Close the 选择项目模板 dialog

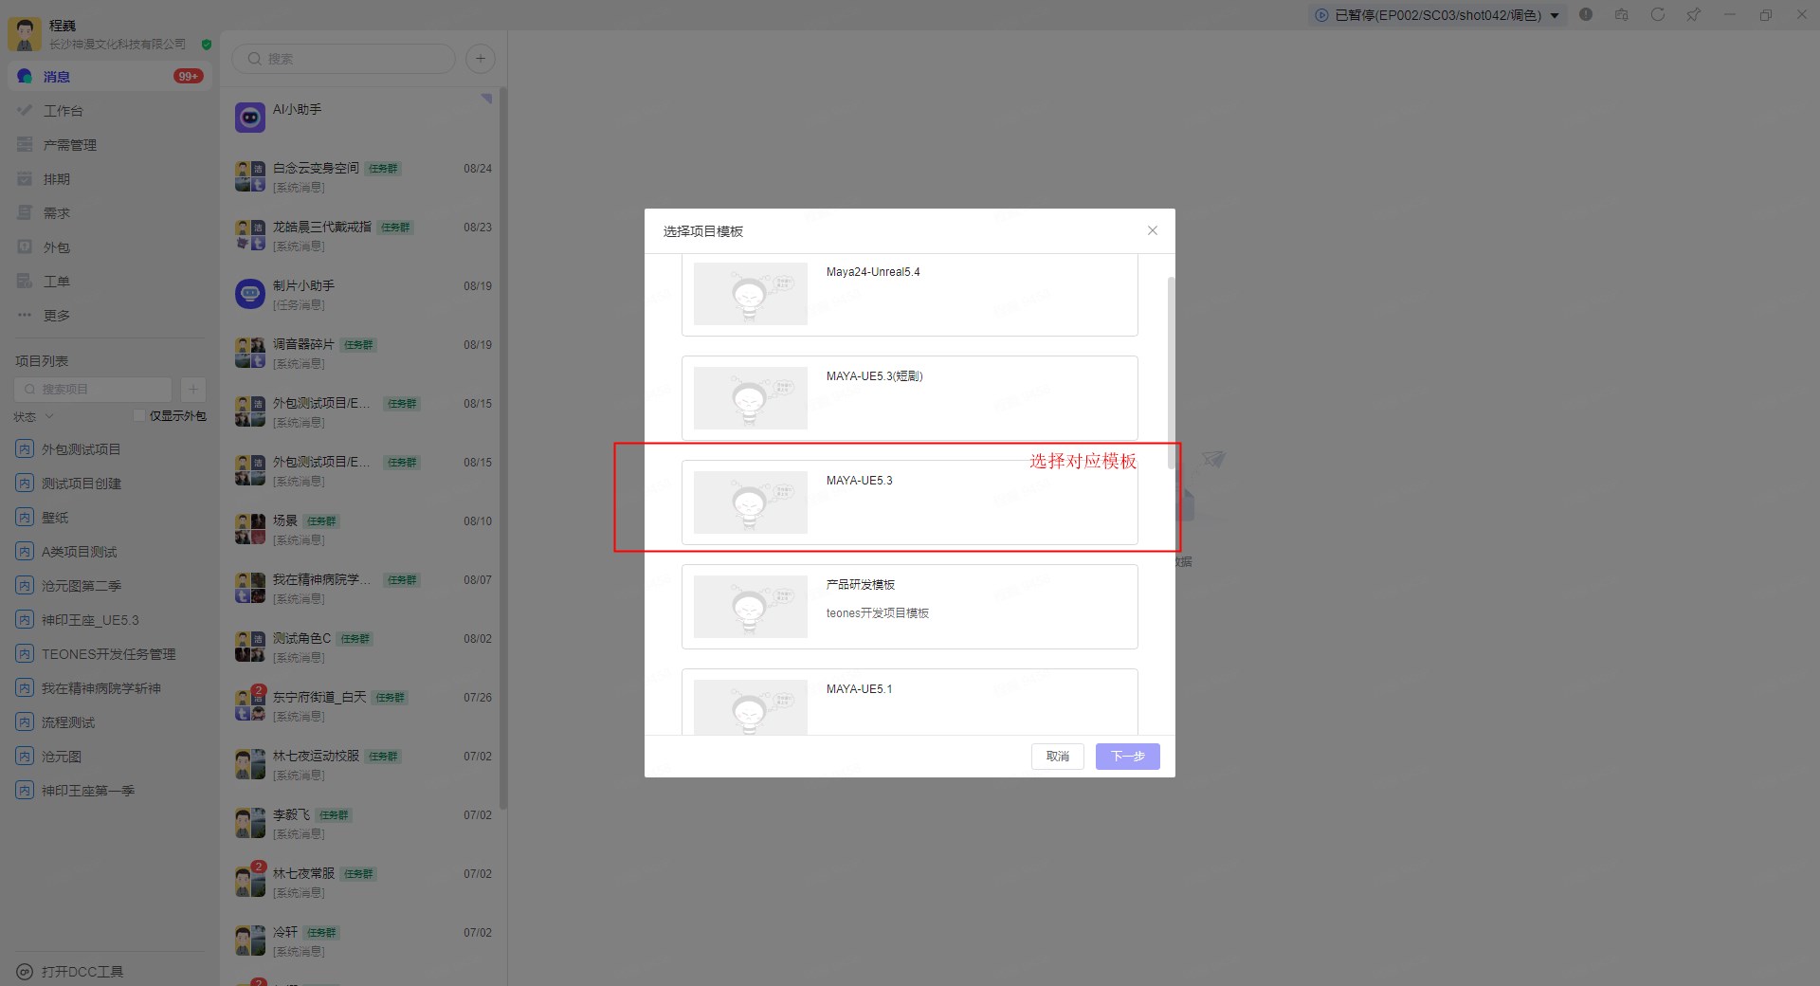(x=1152, y=230)
